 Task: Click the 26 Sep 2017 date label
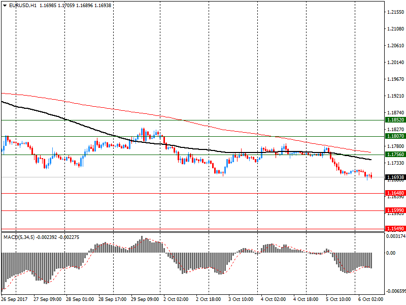coord(15,299)
